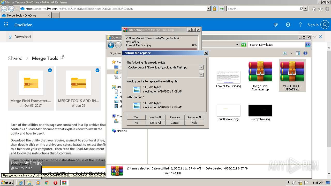
Task: Click the Windows Start button
Action: pos(7,182)
